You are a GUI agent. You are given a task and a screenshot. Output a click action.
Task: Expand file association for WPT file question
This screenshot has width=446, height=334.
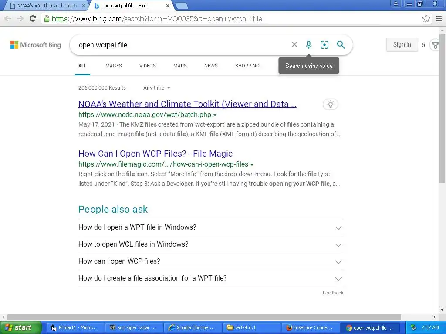click(x=211, y=278)
